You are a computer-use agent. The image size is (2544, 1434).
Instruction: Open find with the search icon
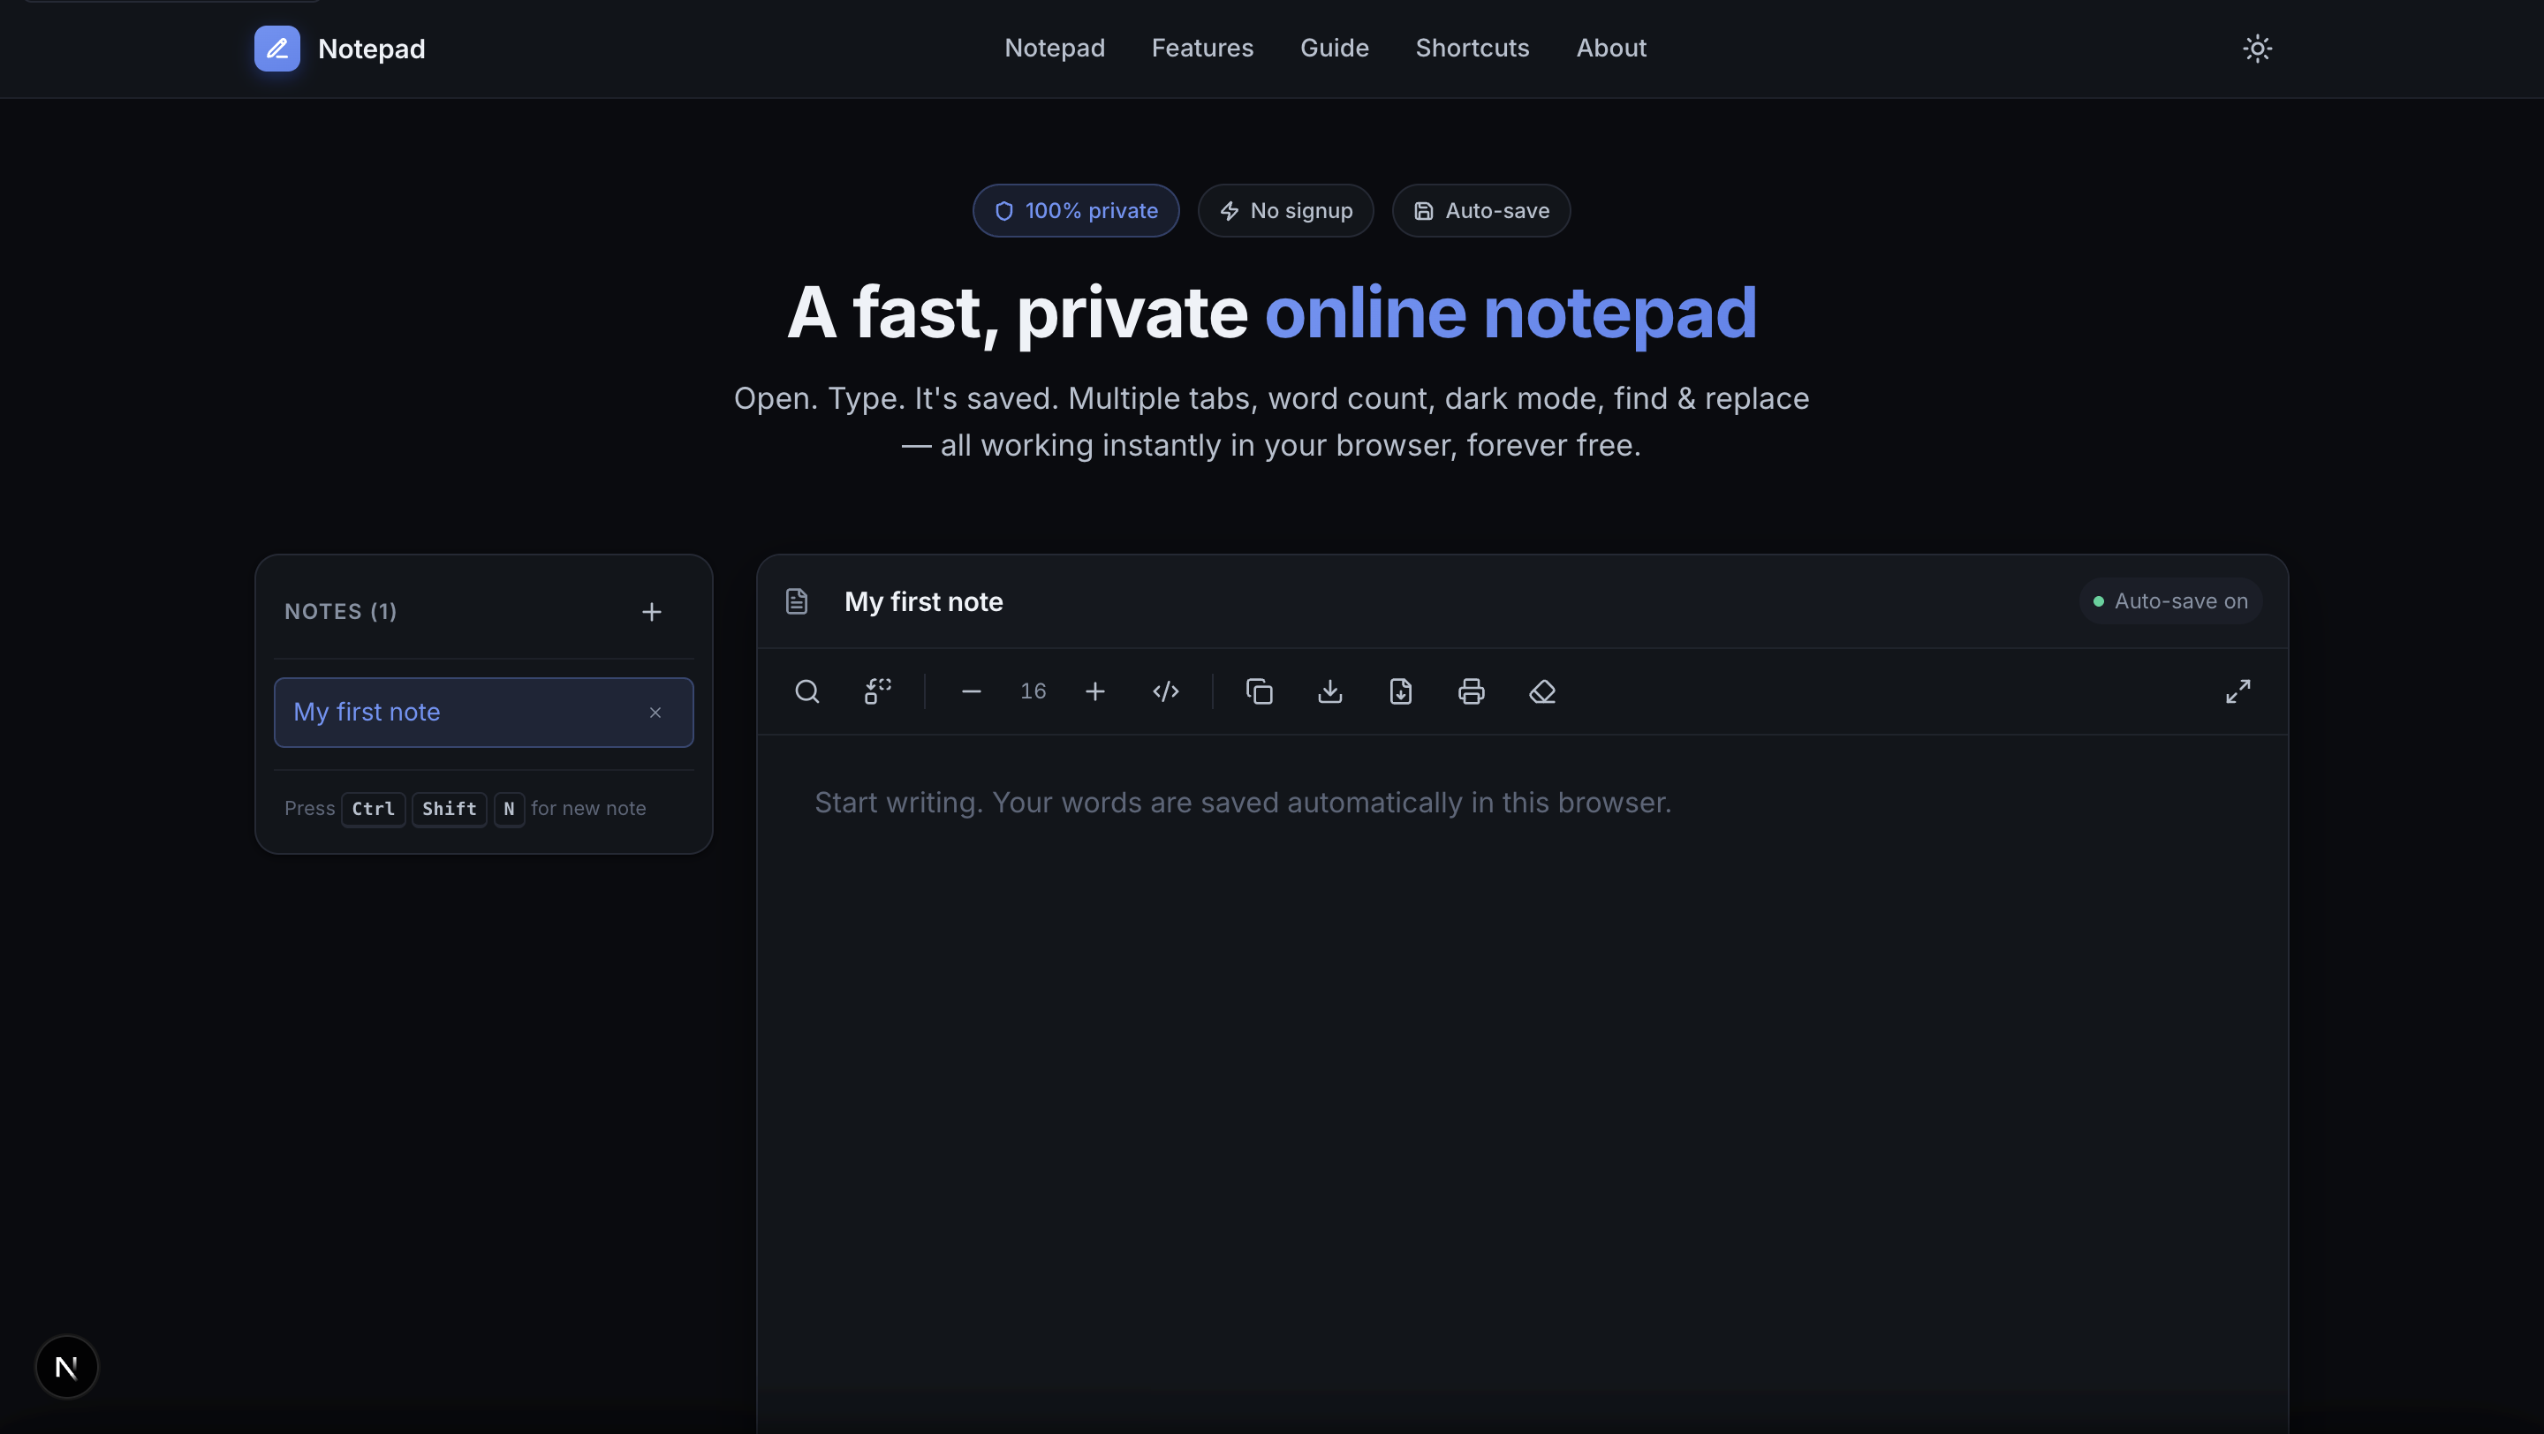click(x=806, y=691)
